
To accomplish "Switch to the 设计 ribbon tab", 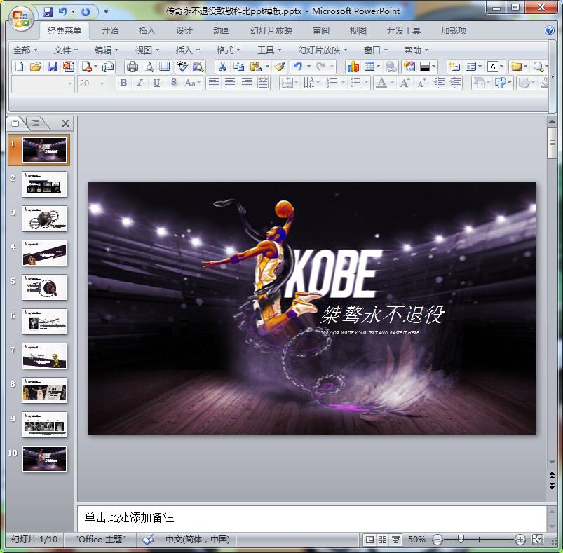I will (x=184, y=31).
